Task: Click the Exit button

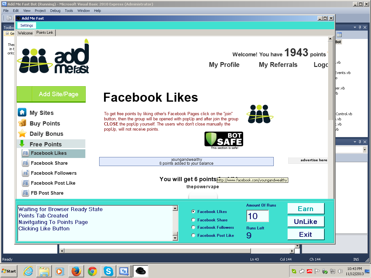Action: (306, 235)
